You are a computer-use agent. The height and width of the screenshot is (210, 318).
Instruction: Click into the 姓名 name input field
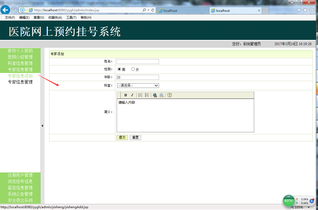[138, 61]
